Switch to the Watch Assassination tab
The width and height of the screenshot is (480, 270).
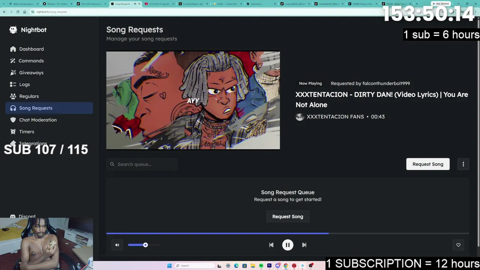click(x=23, y=4)
